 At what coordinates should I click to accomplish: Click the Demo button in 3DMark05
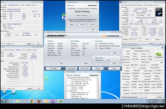(x=114, y=68)
